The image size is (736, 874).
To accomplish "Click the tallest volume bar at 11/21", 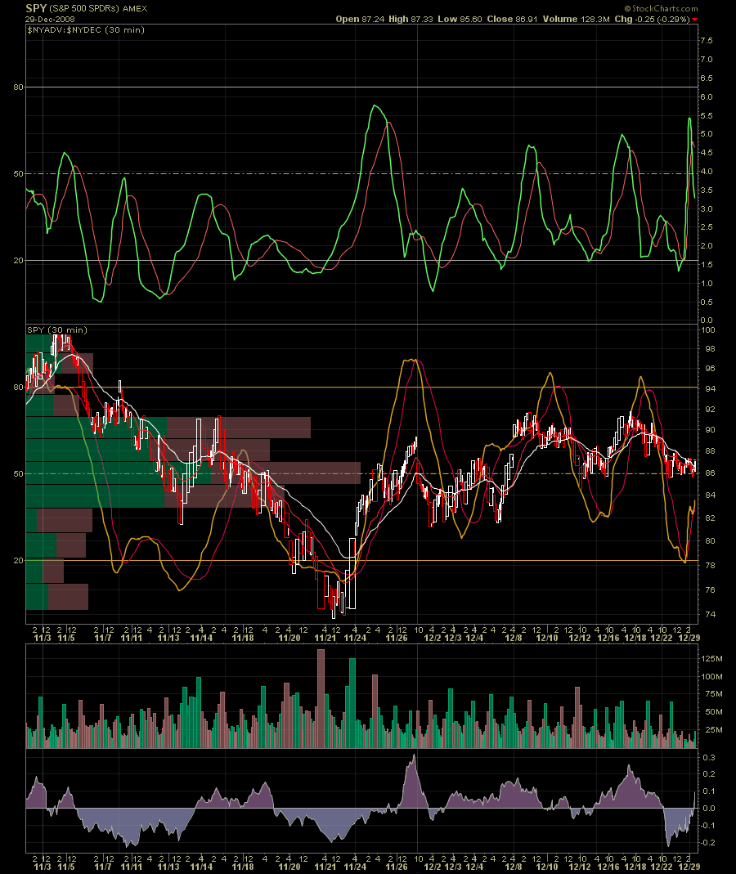I will 321,698.
